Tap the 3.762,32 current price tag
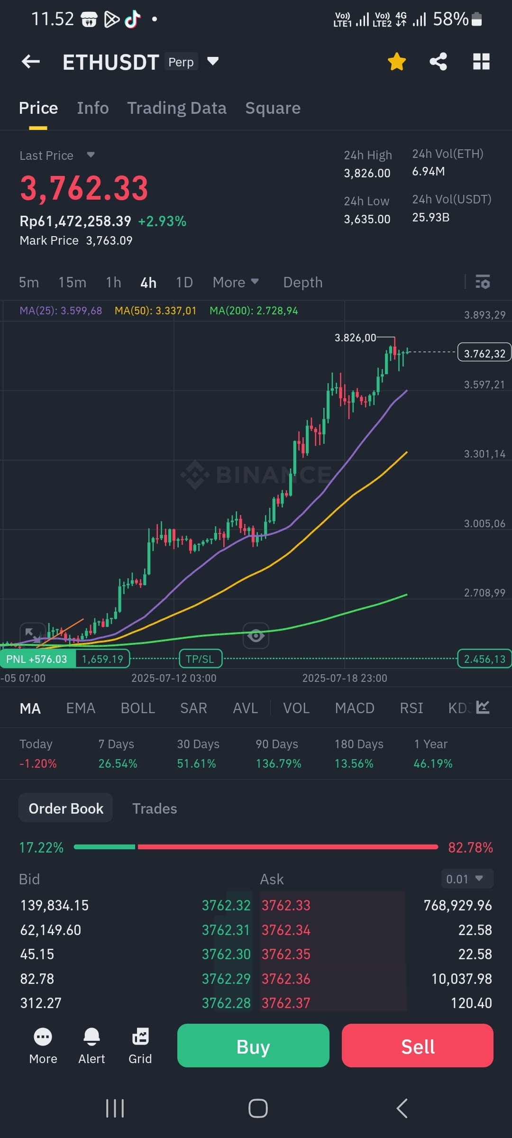This screenshot has height=1138, width=512. coord(485,353)
